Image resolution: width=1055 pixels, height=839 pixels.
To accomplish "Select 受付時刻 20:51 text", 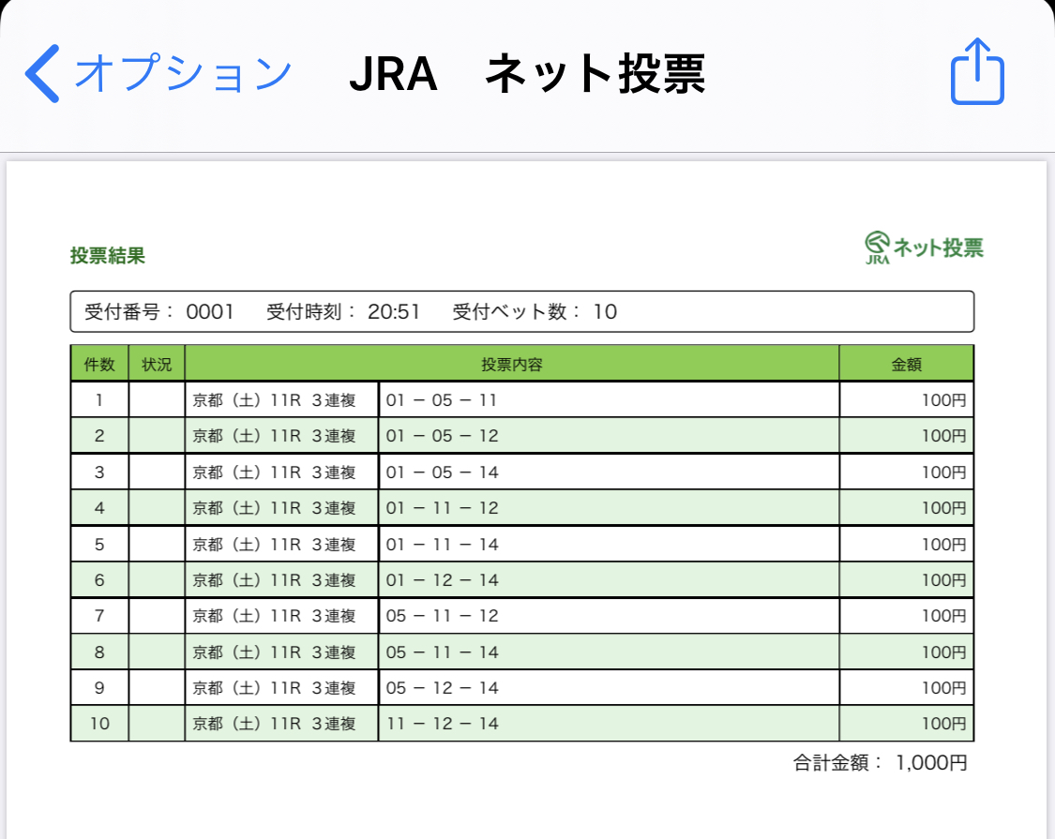I will [343, 311].
